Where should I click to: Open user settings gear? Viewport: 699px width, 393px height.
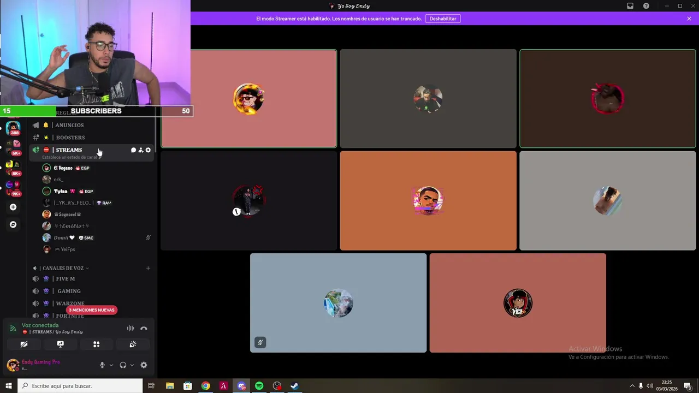click(144, 365)
